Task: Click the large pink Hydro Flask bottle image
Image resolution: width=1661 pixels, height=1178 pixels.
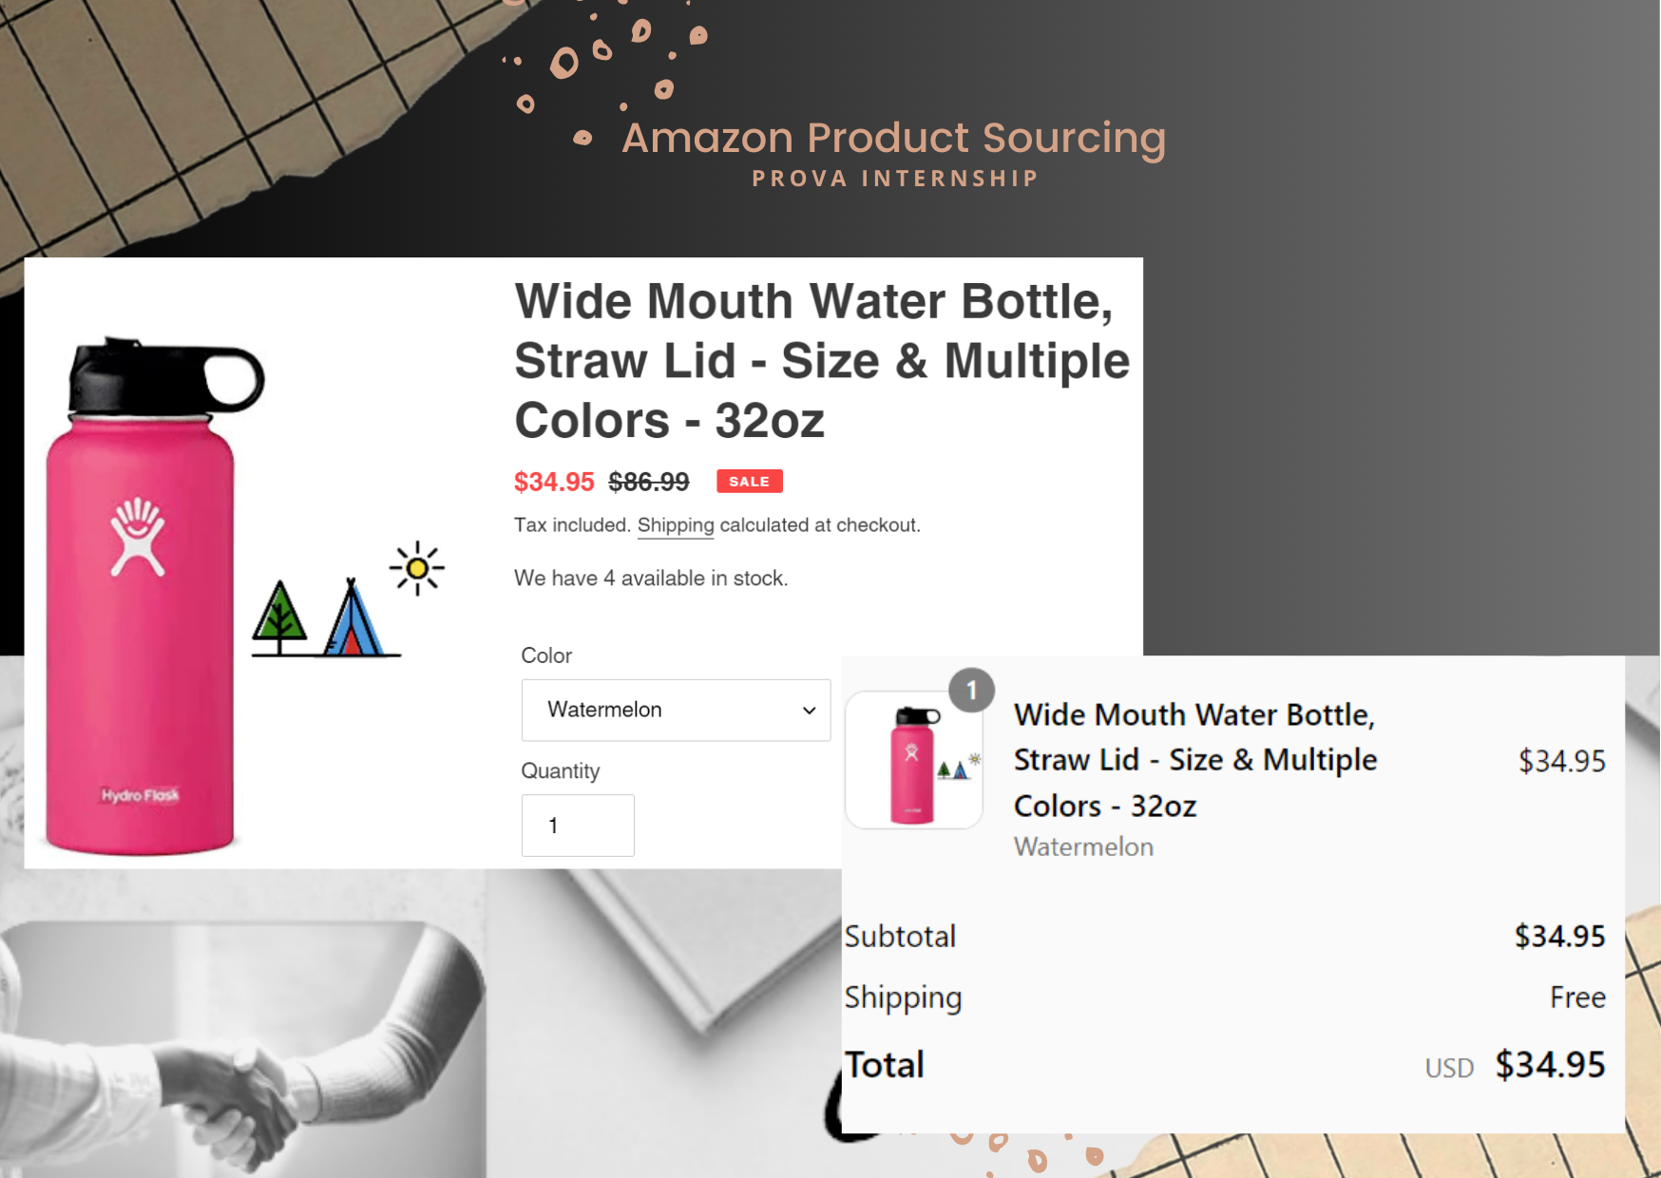Action: pos(152,596)
